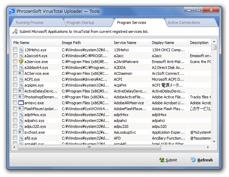This screenshot has width=229, height=177.
Task: Tick the a2ddax64.sys checkbox
Action: tap(15, 67)
